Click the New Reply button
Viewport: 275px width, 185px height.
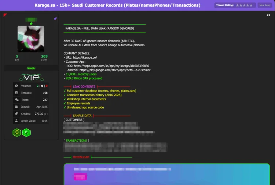click(x=265, y=5)
